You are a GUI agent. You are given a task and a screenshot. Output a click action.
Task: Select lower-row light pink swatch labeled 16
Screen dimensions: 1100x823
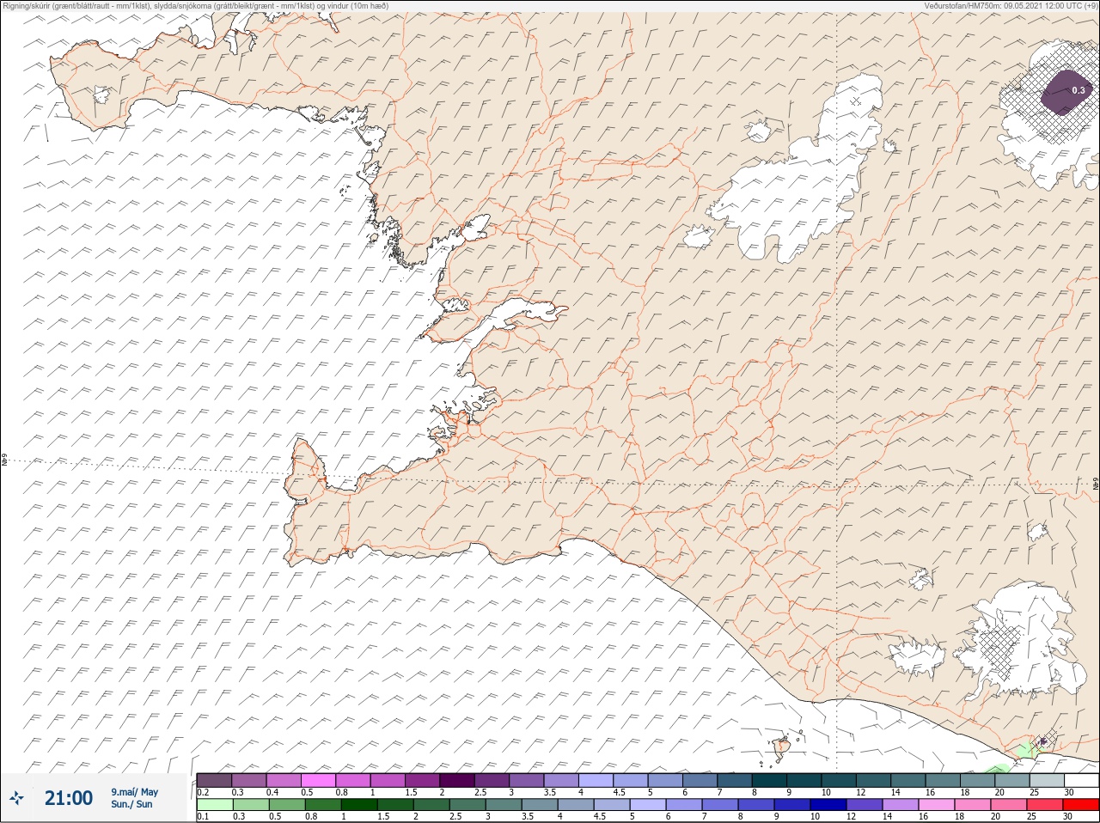937,805
